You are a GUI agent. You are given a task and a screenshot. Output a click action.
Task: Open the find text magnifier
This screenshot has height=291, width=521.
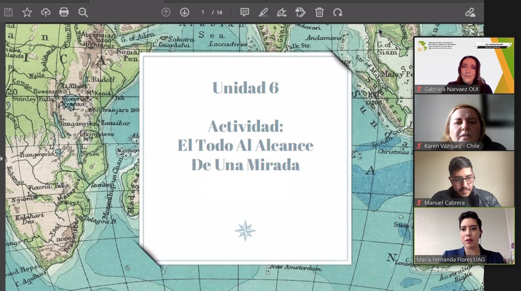[x=83, y=13]
